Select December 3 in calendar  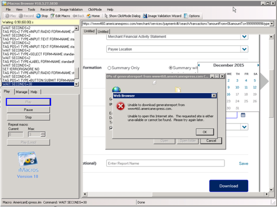tap(237, 80)
